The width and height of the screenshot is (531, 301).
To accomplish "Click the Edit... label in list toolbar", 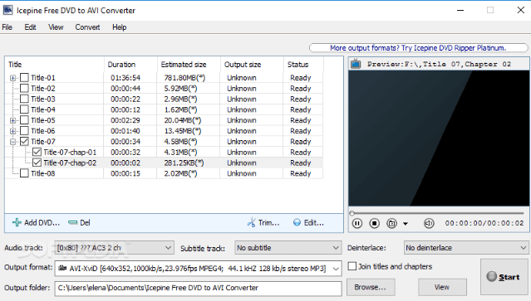I will [314, 222].
